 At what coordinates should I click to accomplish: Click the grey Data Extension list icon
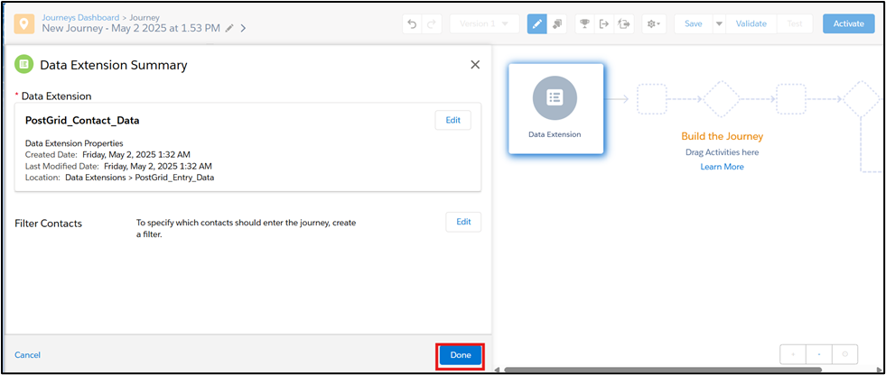point(555,97)
